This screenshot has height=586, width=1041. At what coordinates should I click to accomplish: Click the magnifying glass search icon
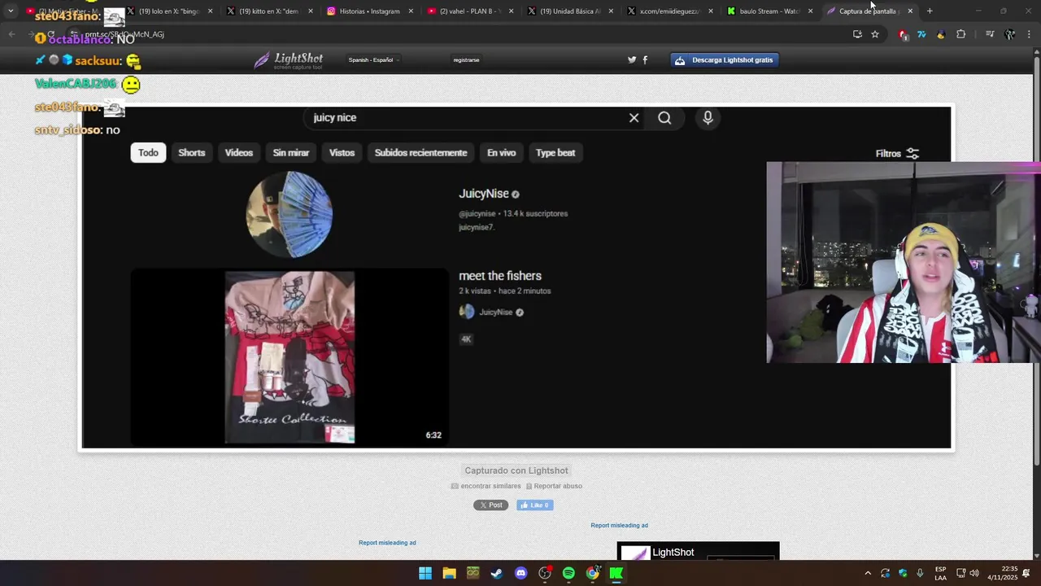tap(664, 118)
